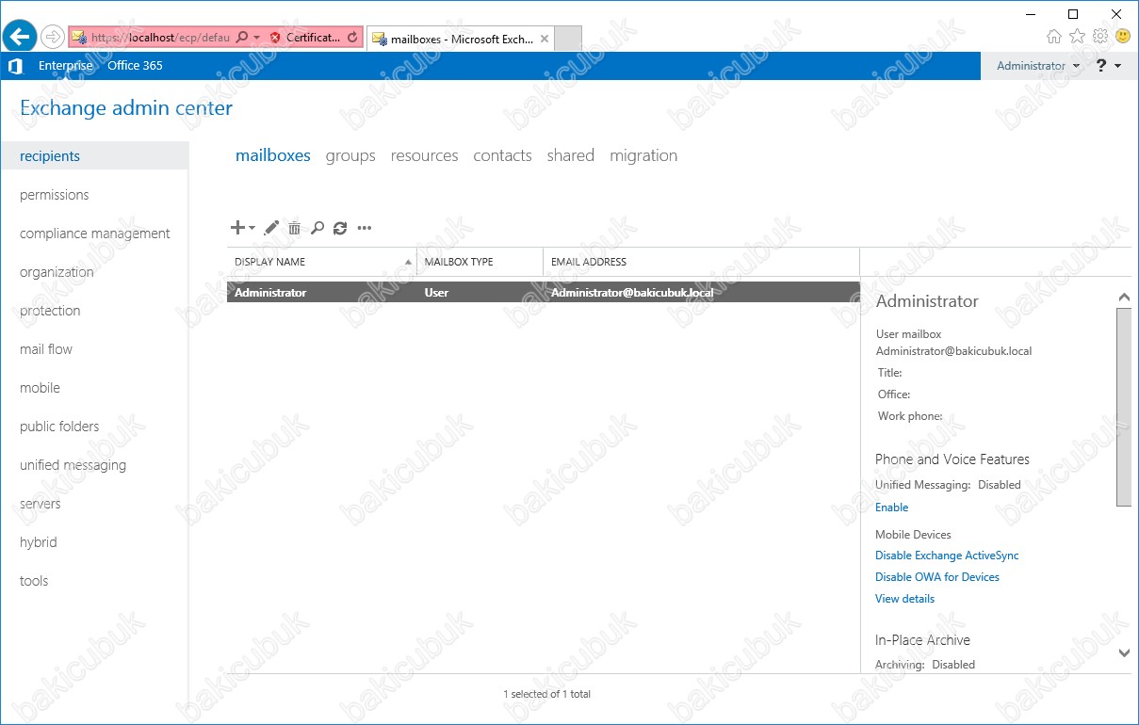Open public folders section
Image resolution: width=1139 pixels, height=725 pixels.
[x=59, y=427]
